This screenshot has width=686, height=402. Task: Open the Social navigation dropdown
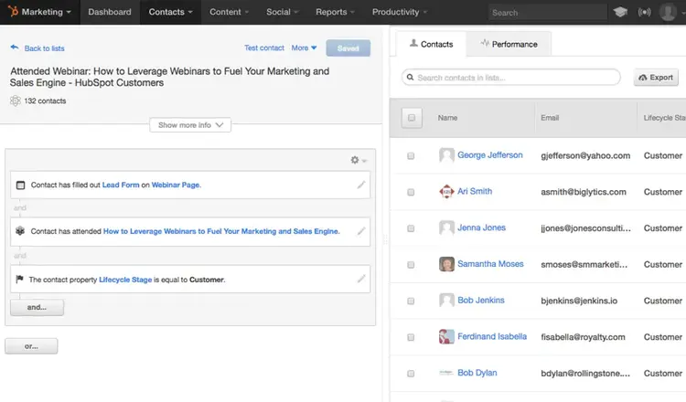click(283, 12)
